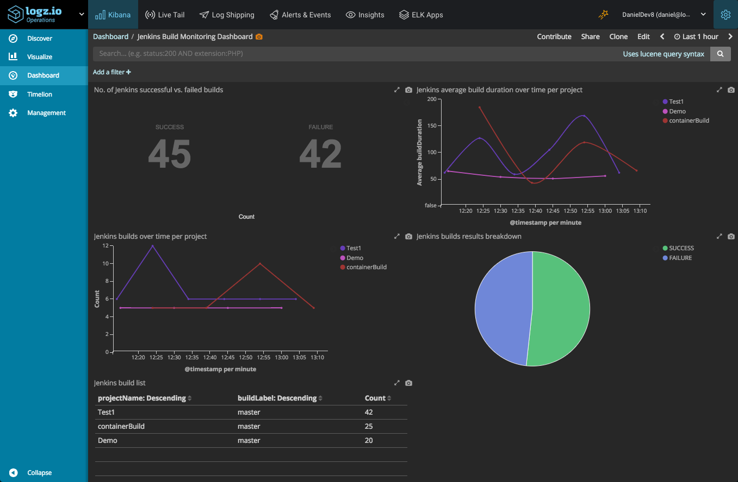Open the Management gear in sidebar
This screenshot has height=482, width=738.
pyautogui.click(x=14, y=113)
